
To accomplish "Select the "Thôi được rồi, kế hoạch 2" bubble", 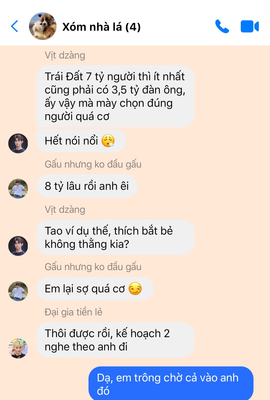I will pyautogui.click(x=115, y=340).
